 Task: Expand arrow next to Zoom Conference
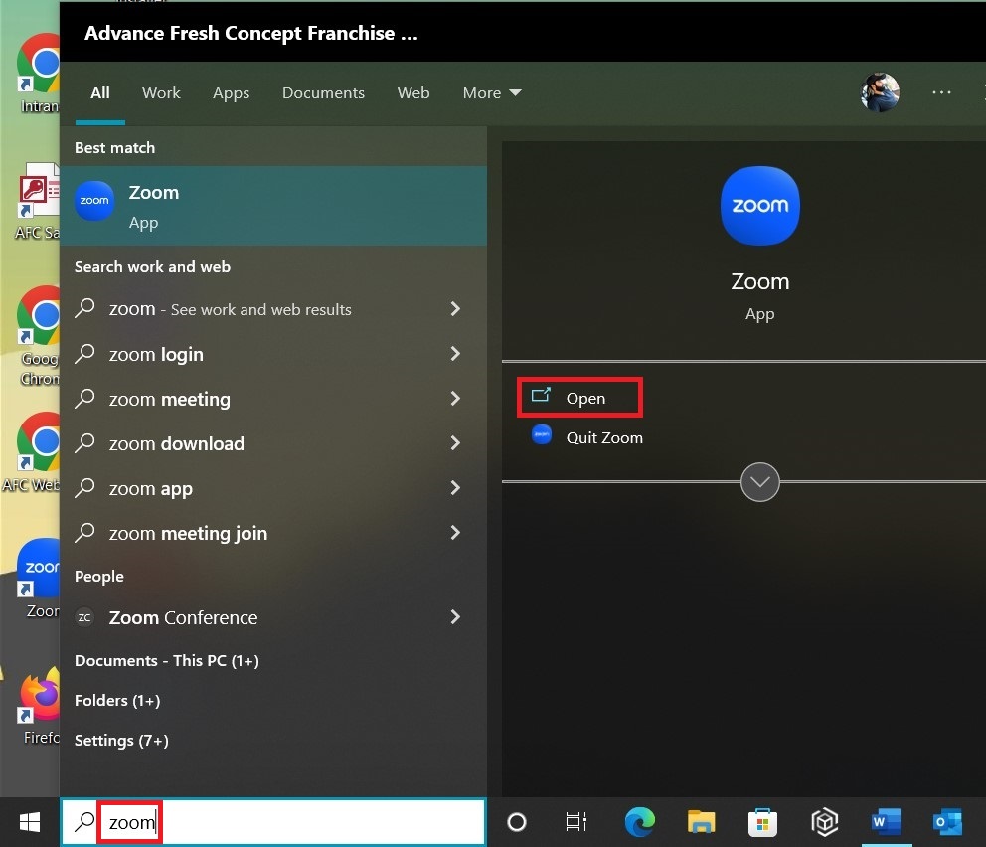tap(455, 617)
